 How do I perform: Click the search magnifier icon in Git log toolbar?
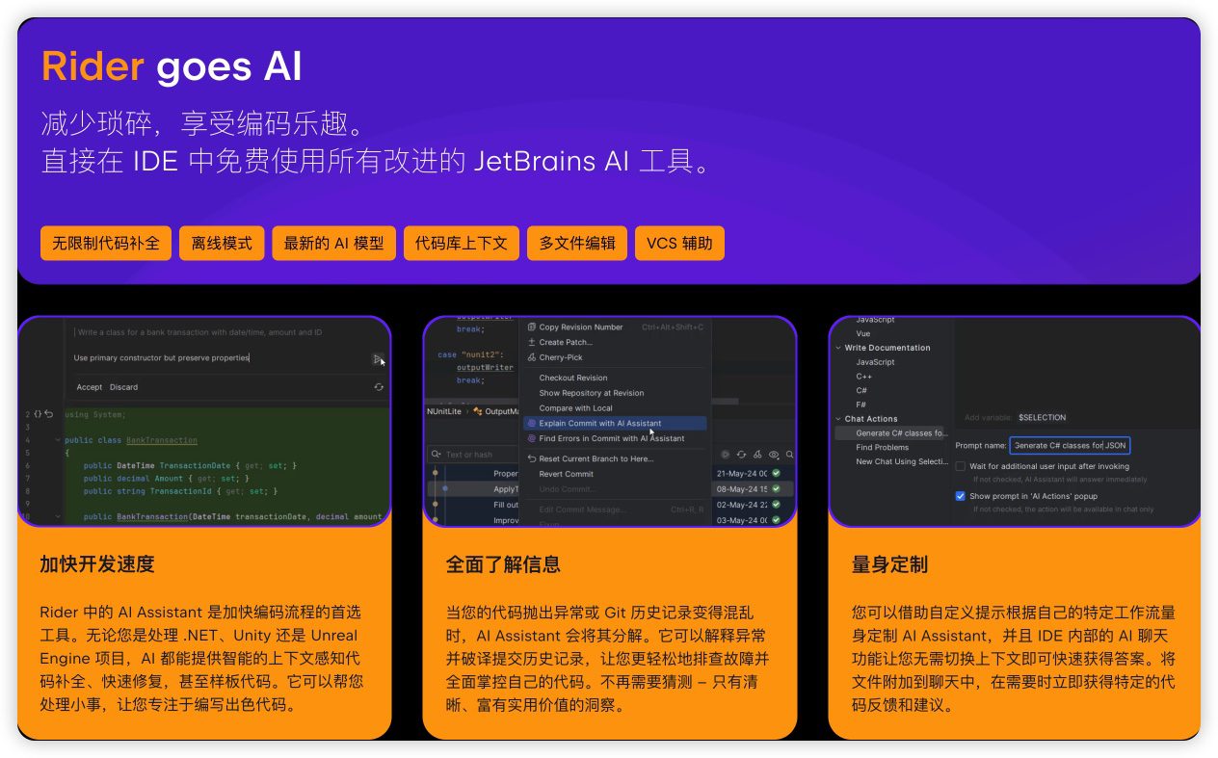pyautogui.click(x=789, y=455)
